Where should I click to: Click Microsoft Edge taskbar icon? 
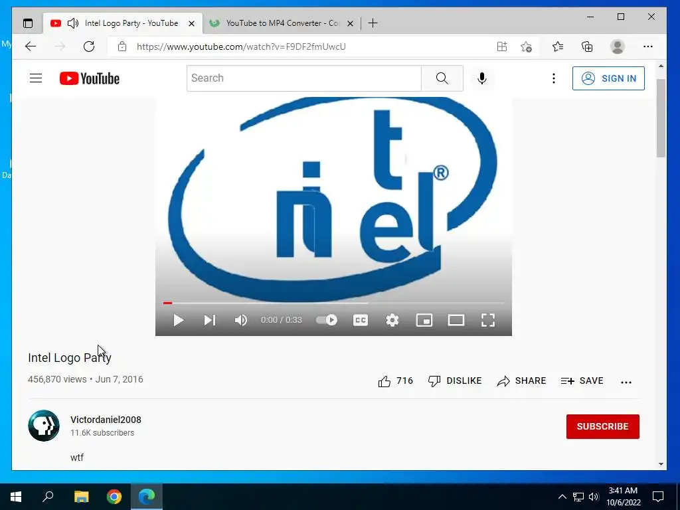(147, 497)
